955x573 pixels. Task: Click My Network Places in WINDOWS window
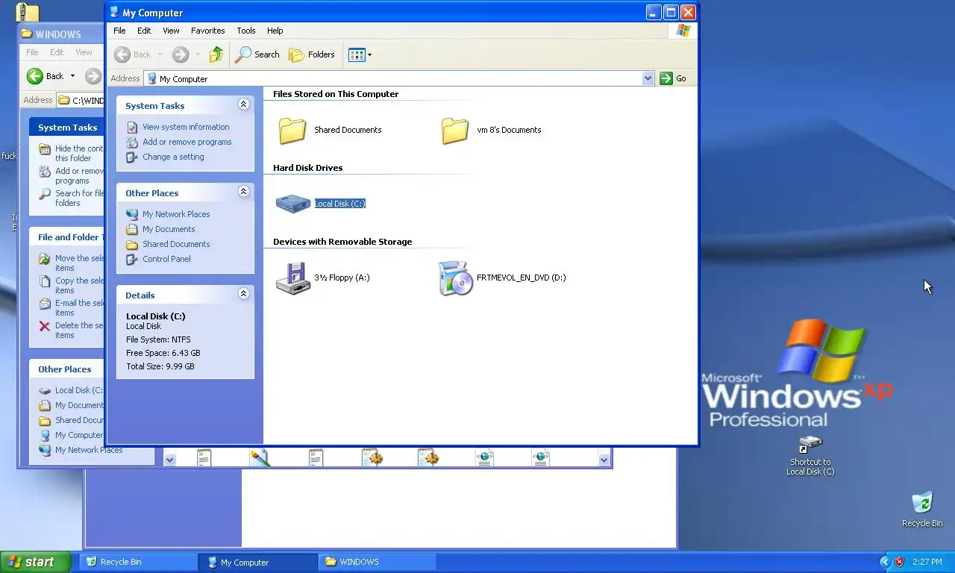click(x=89, y=450)
